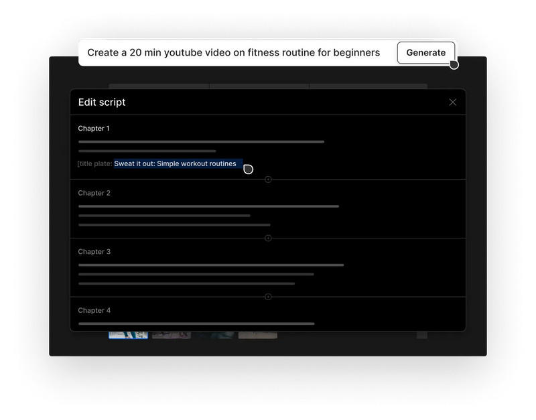Click the video prompt text field
The width and height of the screenshot is (536, 420).
click(233, 53)
